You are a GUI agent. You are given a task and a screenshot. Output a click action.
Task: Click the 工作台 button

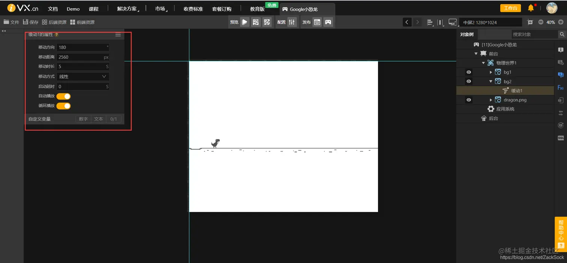click(510, 8)
